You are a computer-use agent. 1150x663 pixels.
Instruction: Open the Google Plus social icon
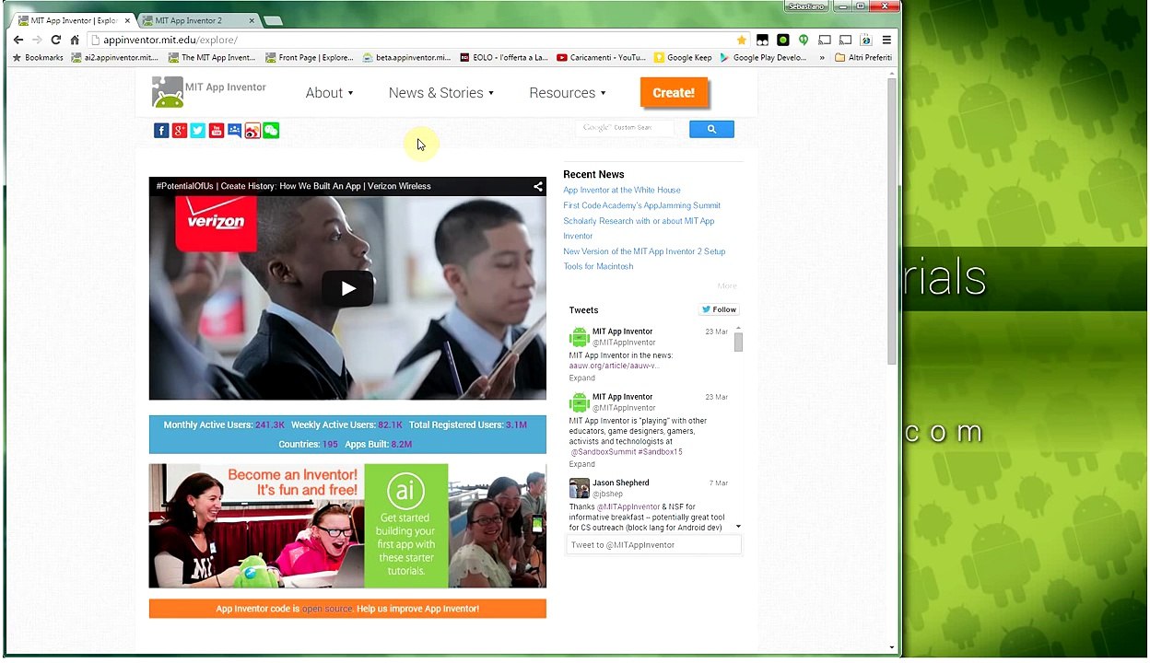180,131
